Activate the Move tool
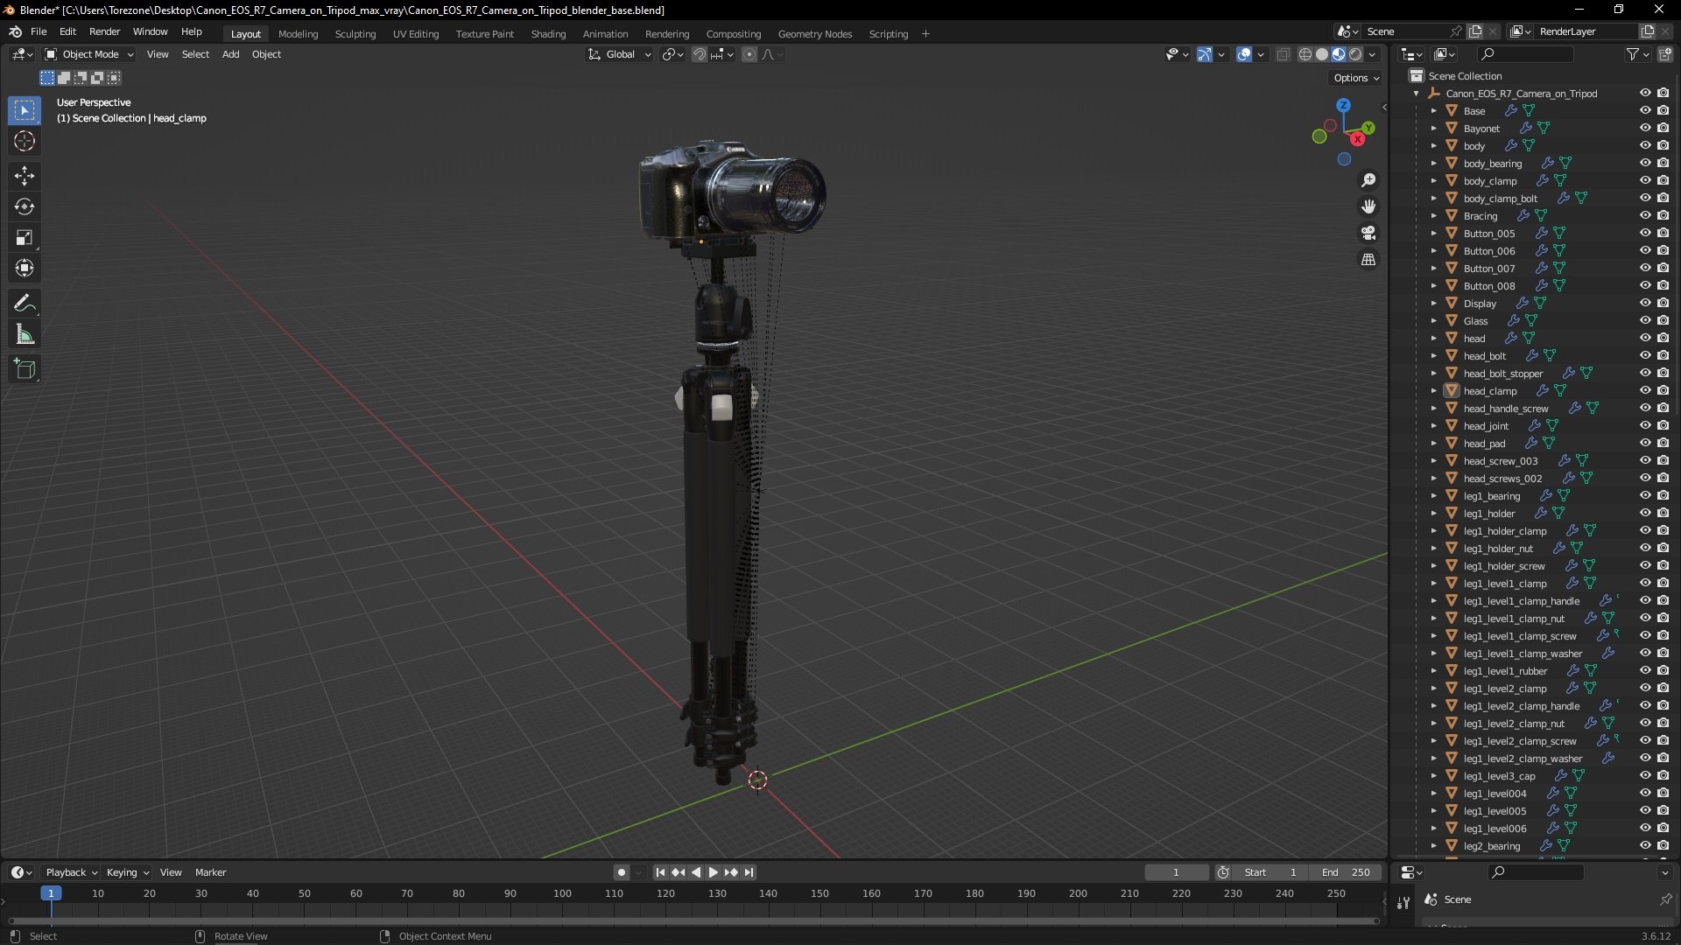 click(25, 176)
